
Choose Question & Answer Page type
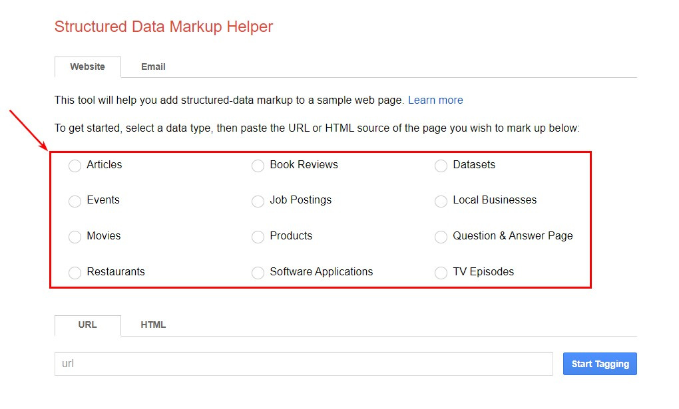coord(441,237)
